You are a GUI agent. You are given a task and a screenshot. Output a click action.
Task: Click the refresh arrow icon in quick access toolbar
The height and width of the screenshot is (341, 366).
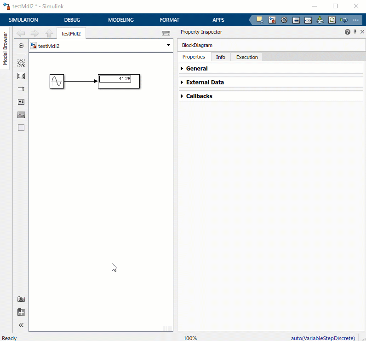(332, 20)
